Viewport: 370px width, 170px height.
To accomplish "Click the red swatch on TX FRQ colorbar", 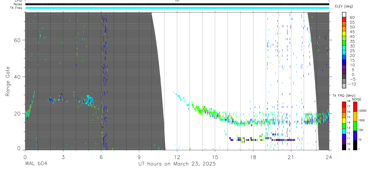I will 344,105.
